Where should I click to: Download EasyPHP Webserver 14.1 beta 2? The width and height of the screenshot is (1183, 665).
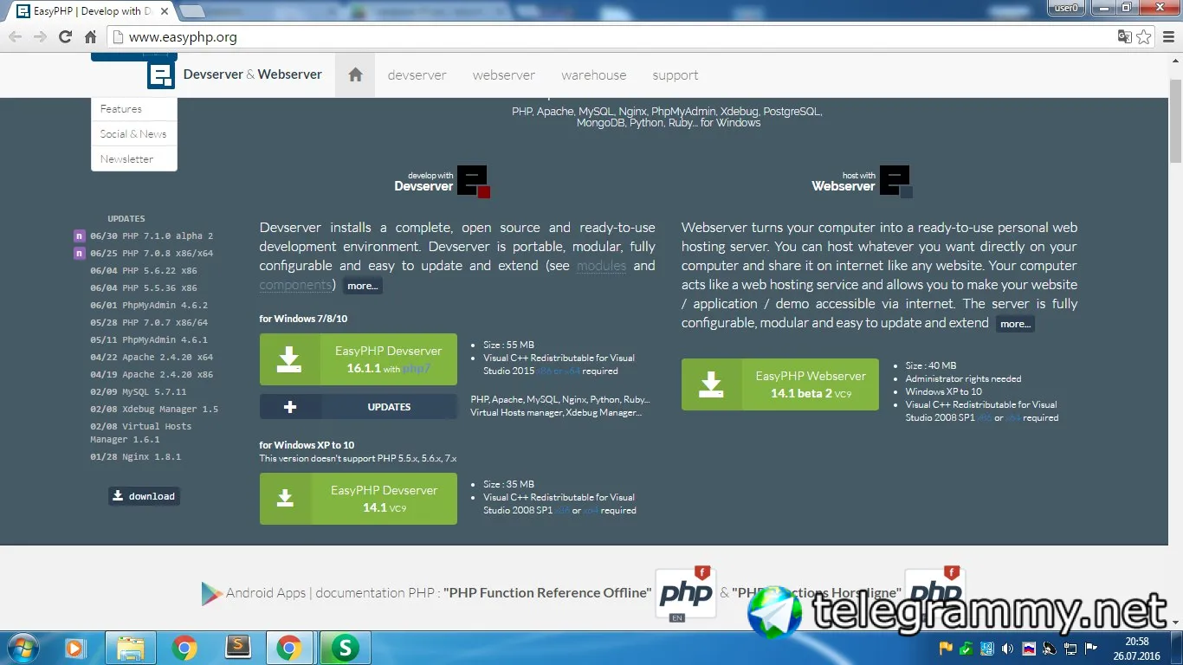780,384
